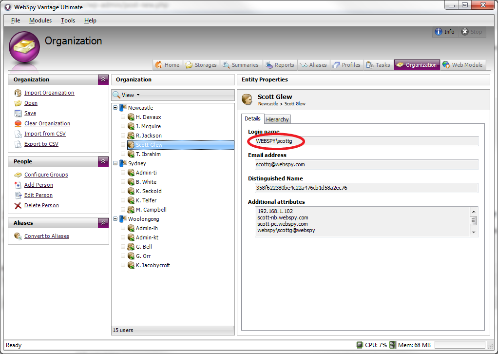Click the Import Organization link
498x354 pixels.
tap(49, 93)
